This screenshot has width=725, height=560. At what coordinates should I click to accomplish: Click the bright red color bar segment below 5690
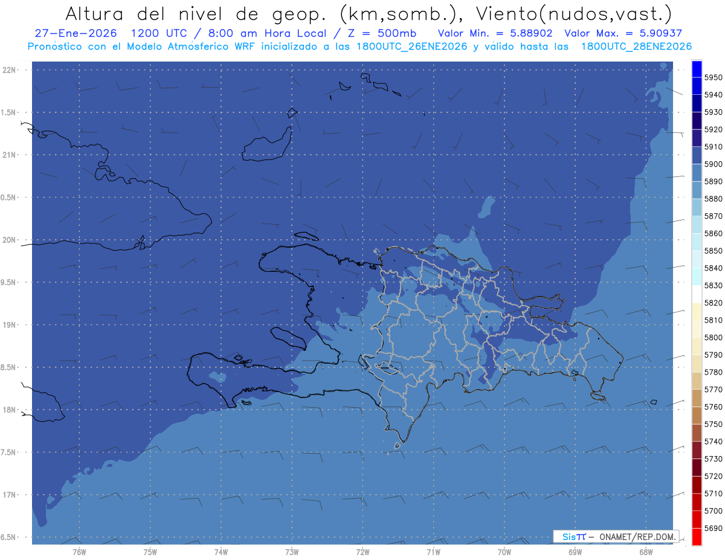pos(697,536)
